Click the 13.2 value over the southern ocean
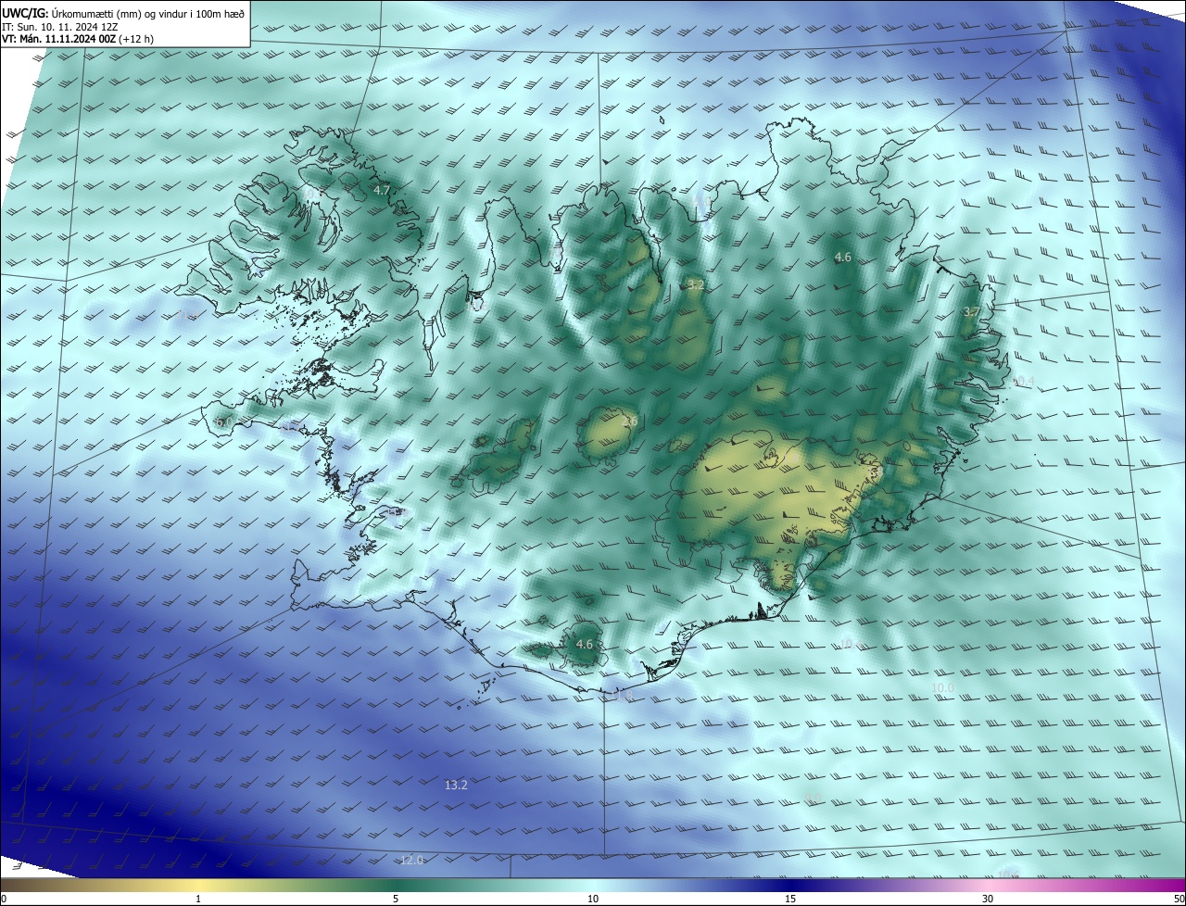 tap(456, 785)
